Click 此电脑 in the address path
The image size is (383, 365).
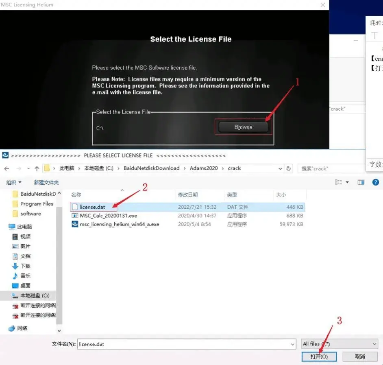tap(67, 168)
